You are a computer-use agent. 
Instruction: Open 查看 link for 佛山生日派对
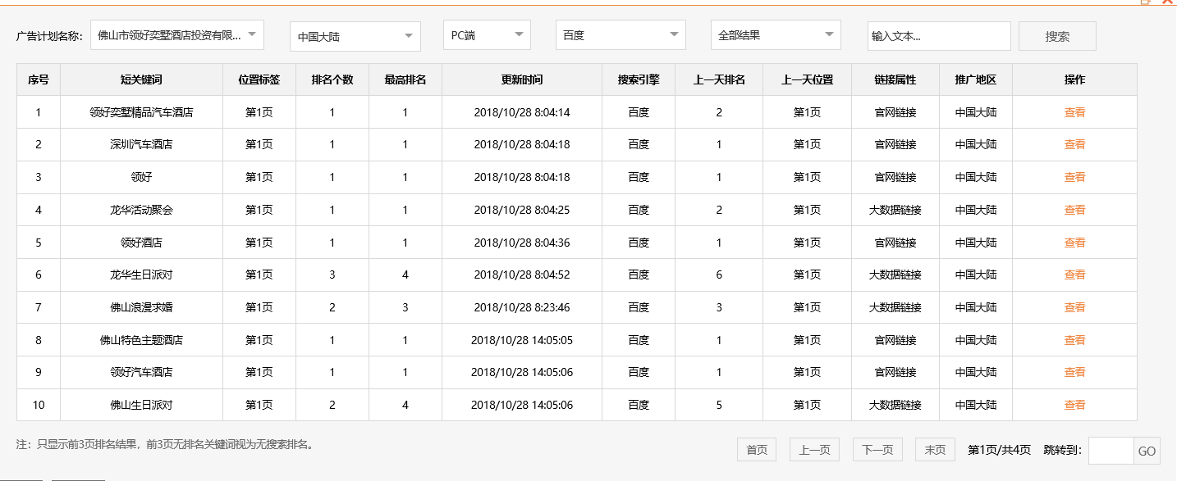(x=1075, y=404)
